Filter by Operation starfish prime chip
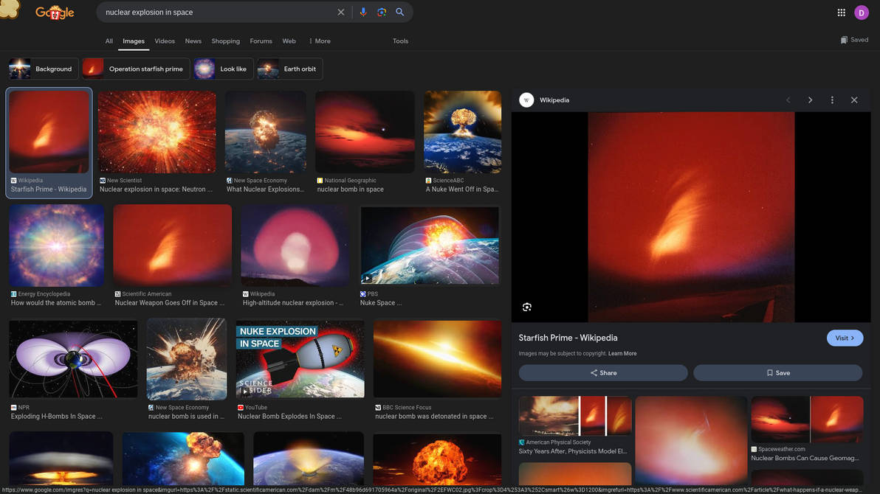The height and width of the screenshot is (494, 880). [x=136, y=69]
